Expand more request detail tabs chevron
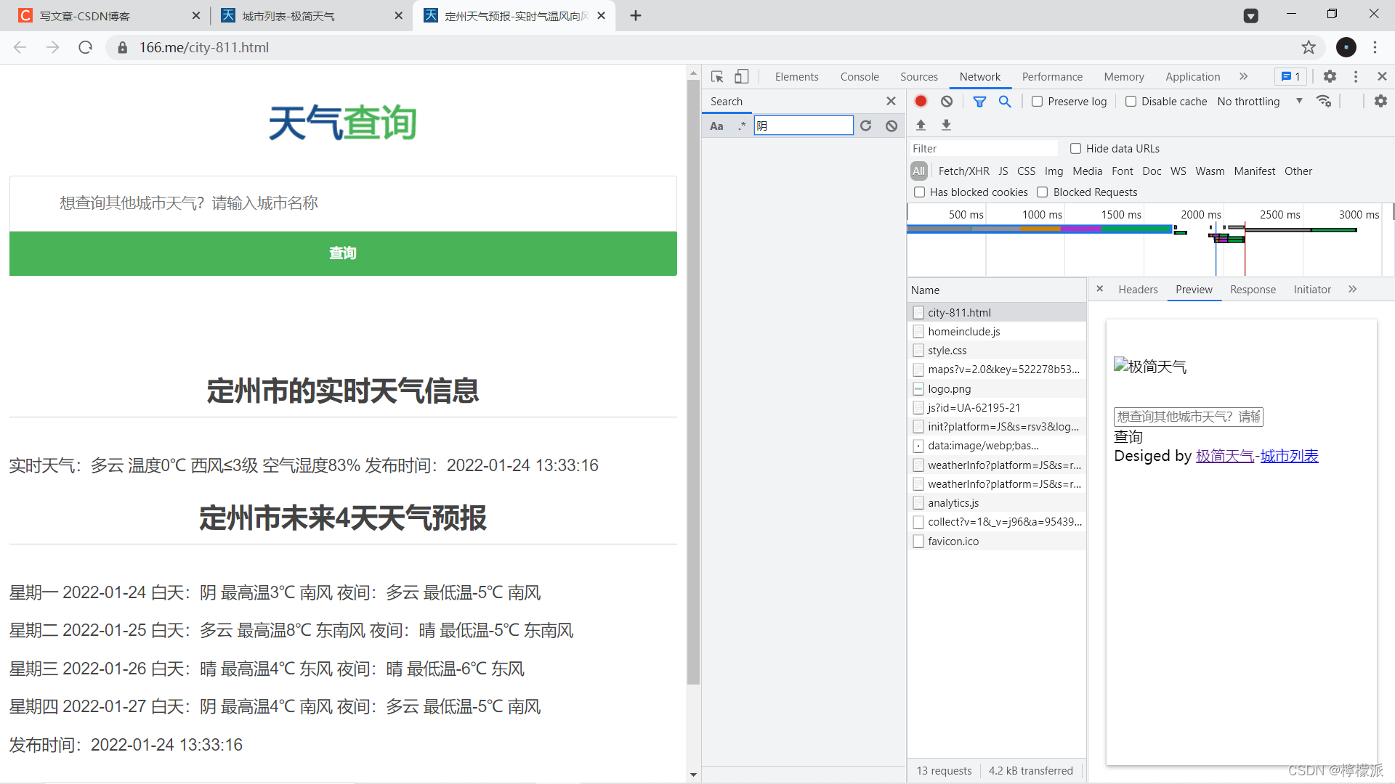 pos(1352,290)
